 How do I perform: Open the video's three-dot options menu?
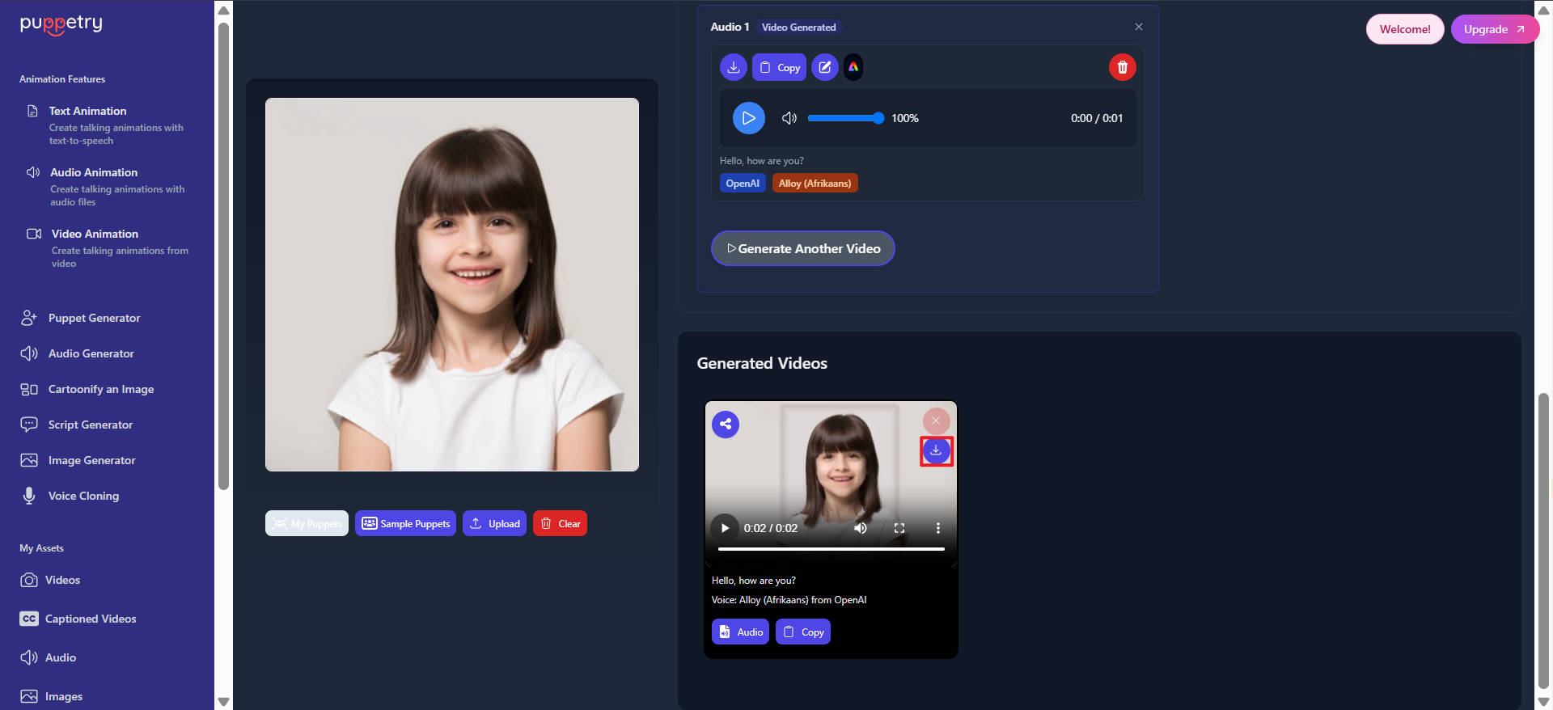937,528
